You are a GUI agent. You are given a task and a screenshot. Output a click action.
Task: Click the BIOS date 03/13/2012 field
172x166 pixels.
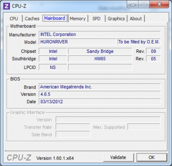coord(99,101)
